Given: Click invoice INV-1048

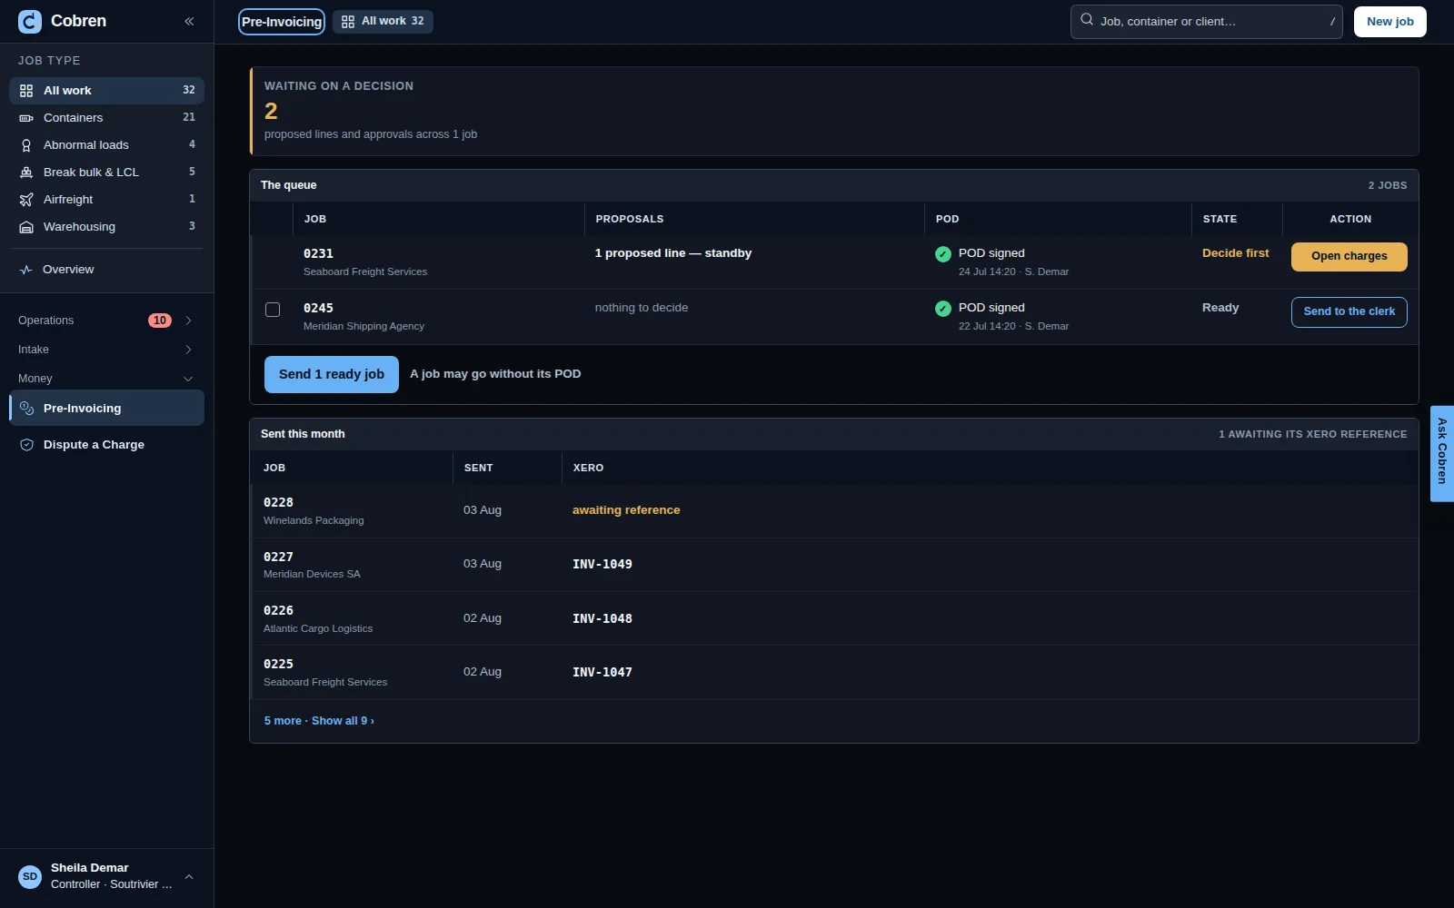Looking at the screenshot, I should [x=603, y=619].
